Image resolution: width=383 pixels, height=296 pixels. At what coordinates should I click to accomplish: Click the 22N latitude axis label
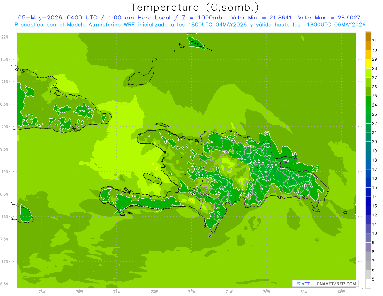point(5,37)
